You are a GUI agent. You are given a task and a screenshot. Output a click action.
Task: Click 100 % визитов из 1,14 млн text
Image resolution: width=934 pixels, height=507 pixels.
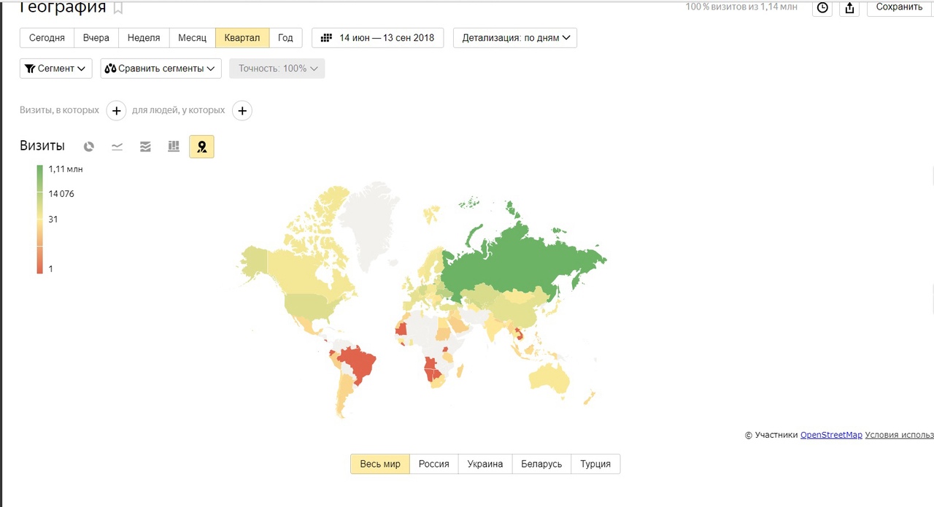pyautogui.click(x=741, y=7)
